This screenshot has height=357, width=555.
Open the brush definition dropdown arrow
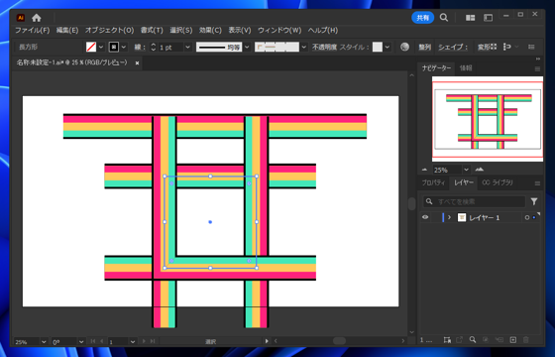tap(303, 47)
